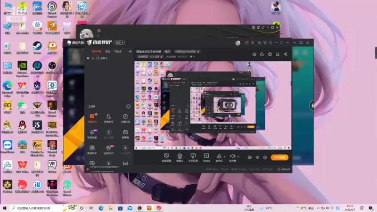
Task: Open File Explorer from taskbar
Action: (x=111, y=208)
